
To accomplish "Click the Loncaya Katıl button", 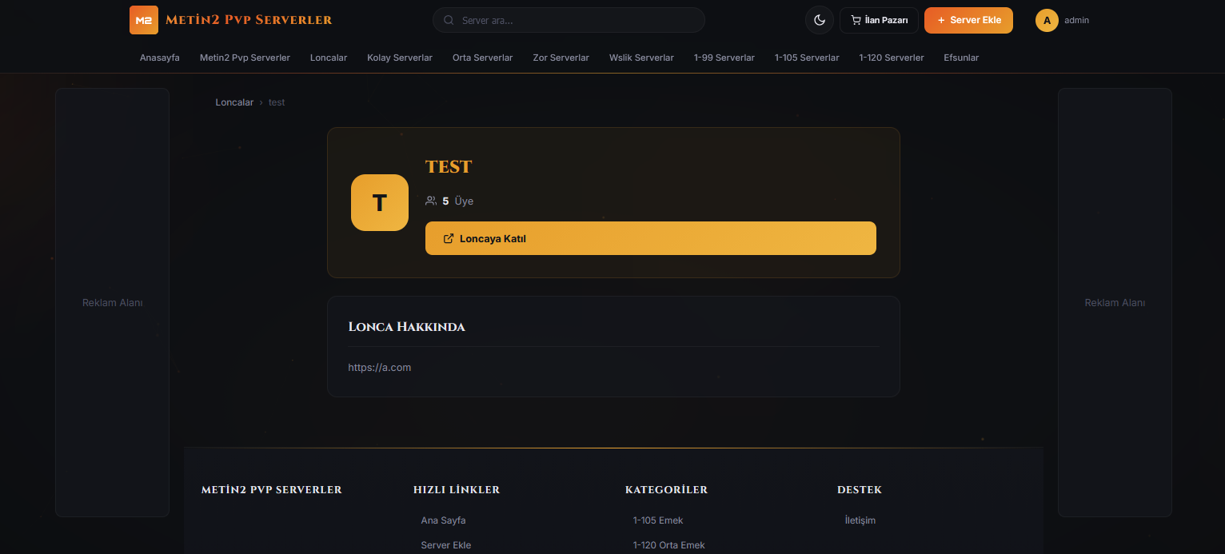I will (650, 238).
